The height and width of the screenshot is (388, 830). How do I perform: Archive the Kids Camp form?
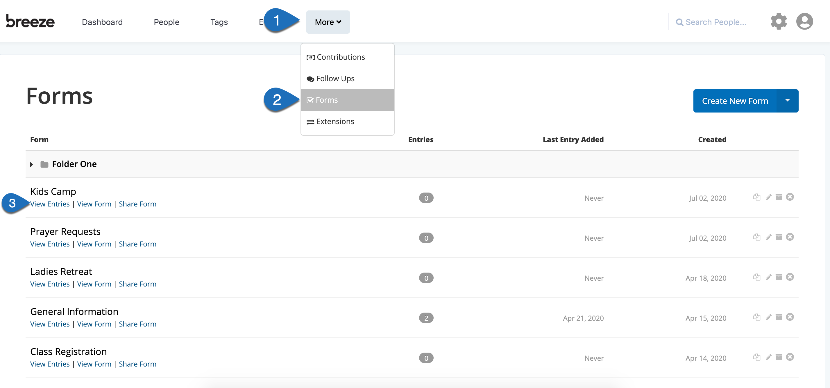[779, 197]
